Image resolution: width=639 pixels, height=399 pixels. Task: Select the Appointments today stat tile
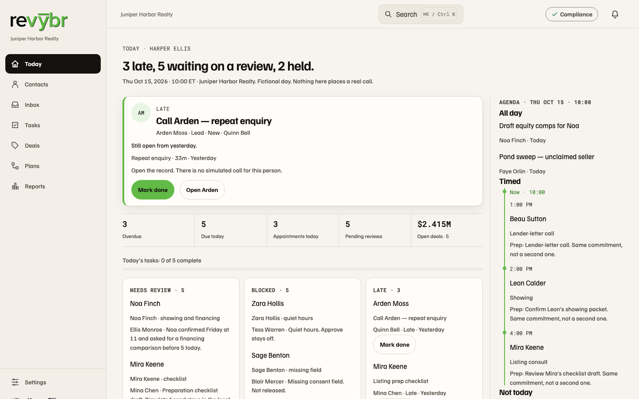pyautogui.click(x=303, y=230)
